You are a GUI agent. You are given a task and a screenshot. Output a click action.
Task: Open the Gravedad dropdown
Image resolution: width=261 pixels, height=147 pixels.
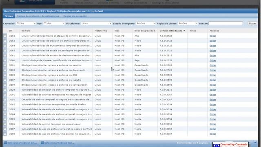(26, 23)
